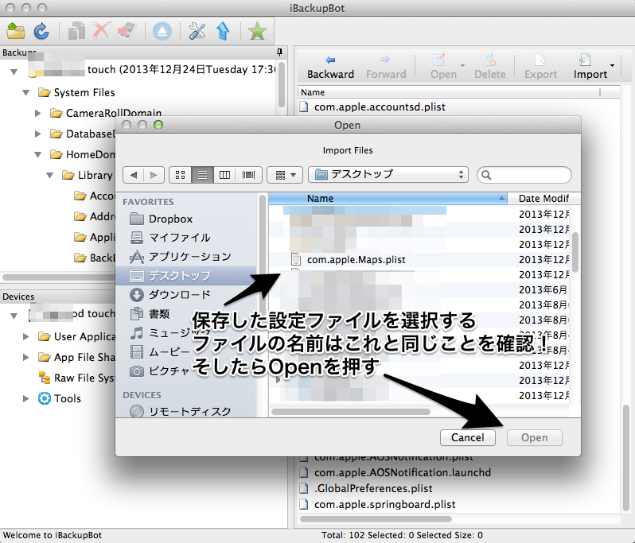635x543 pixels.
Task: Select .GlobalPreferences.plist in main list
Action: pos(366,488)
